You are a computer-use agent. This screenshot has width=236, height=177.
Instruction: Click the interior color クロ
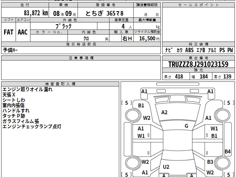tap(86, 39)
